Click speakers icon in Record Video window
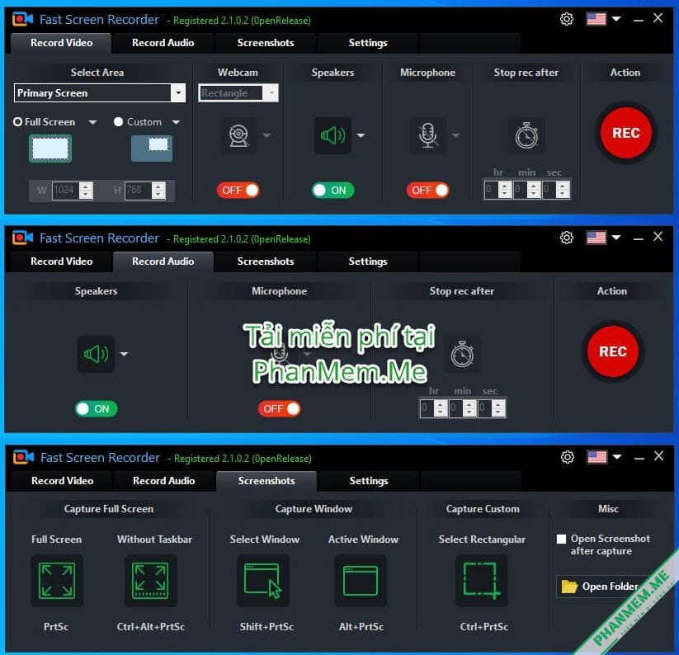This screenshot has height=655, width=679. pos(332,135)
